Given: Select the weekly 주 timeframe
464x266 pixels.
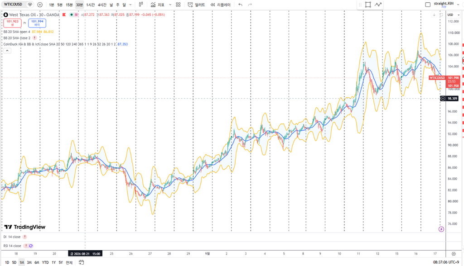Looking at the screenshot, I should pos(117,5).
